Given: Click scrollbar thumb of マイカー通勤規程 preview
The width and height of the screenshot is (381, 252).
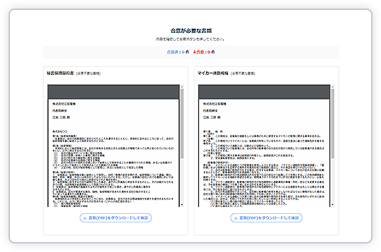Looking at the screenshot, I should (333, 124).
